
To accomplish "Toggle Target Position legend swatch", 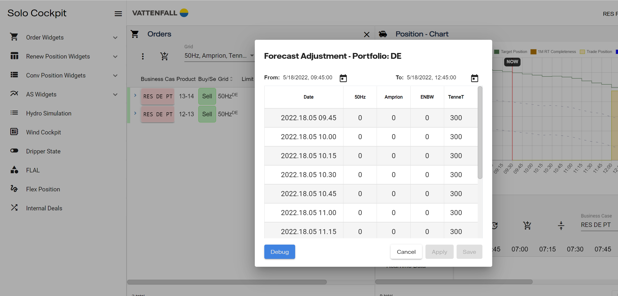I will tap(497, 52).
